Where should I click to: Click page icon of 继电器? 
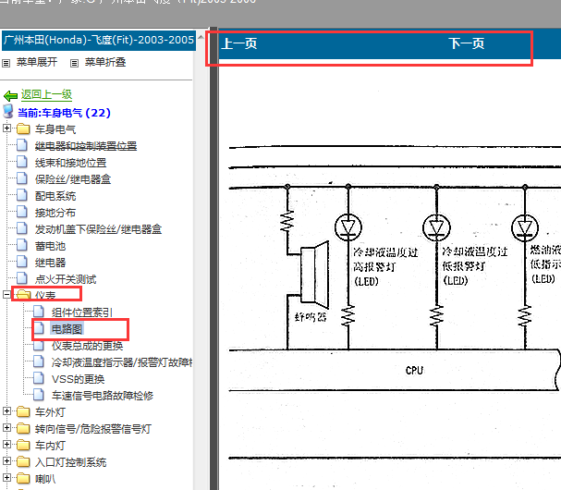[x=22, y=262]
